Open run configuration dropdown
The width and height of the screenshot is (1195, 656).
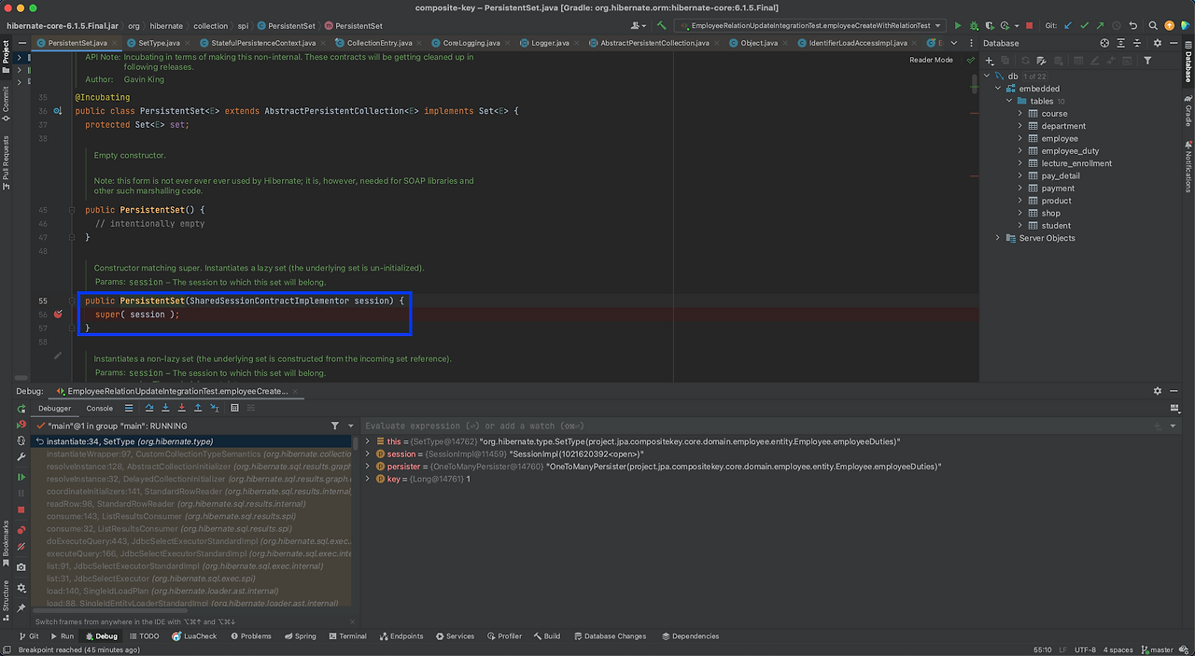(809, 26)
